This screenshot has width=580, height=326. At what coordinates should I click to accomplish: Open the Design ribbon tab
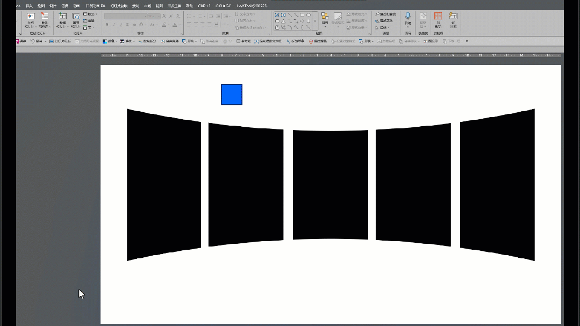53,6
